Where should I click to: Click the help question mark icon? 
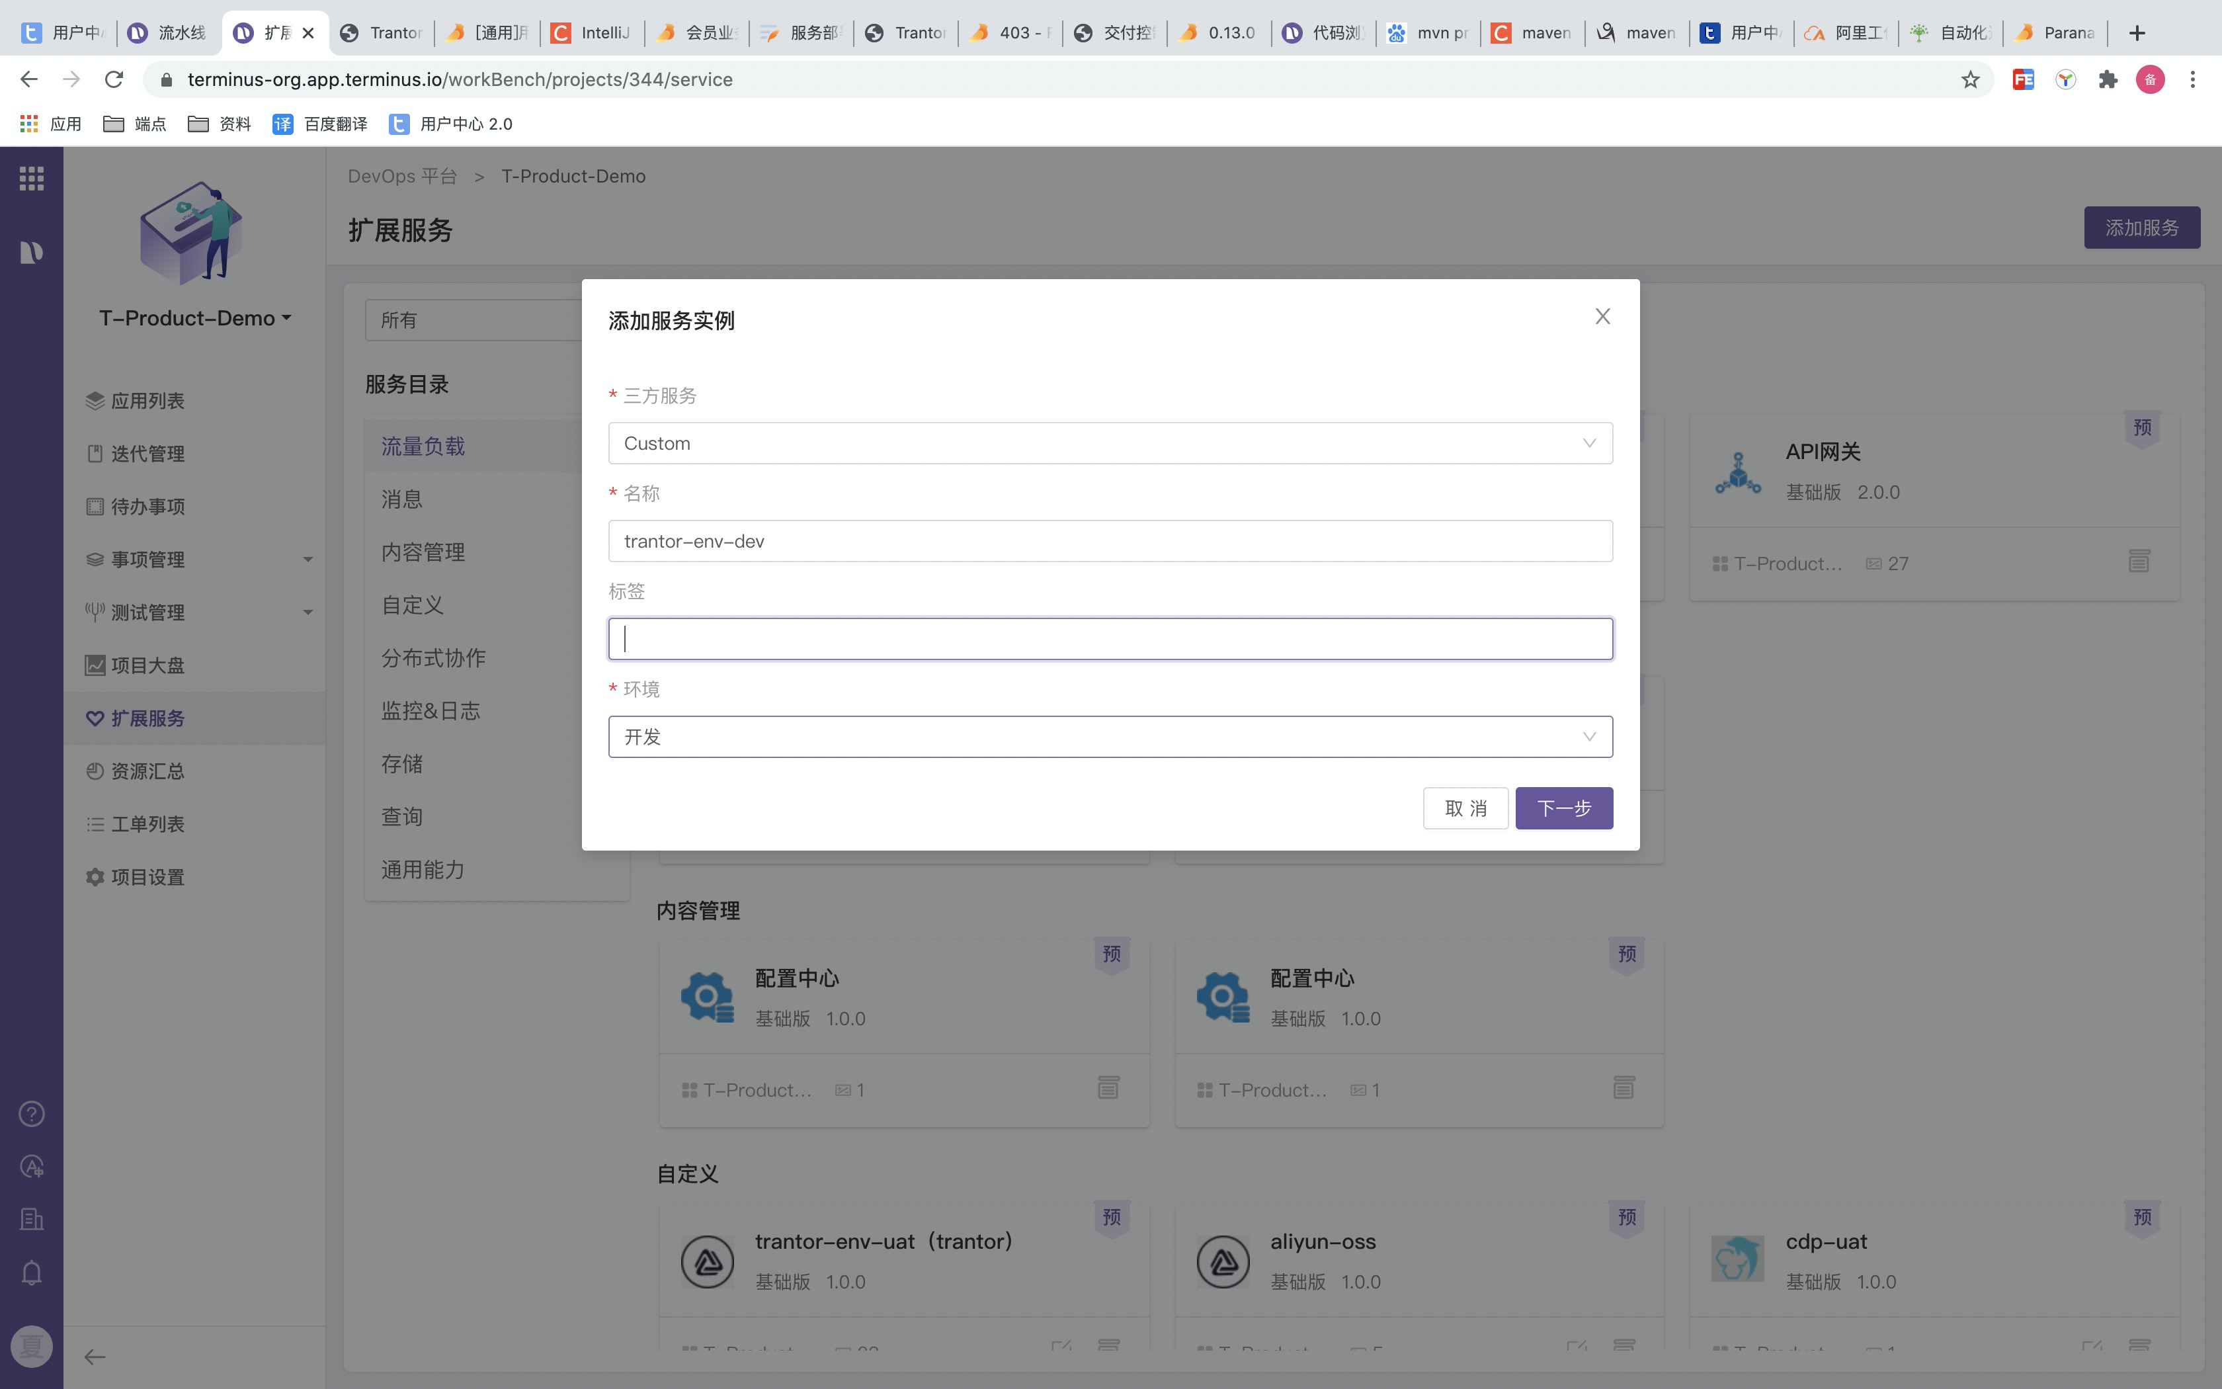pyautogui.click(x=31, y=1115)
